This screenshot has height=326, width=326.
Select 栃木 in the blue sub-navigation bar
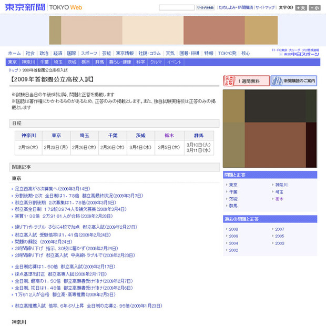pos(86,62)
